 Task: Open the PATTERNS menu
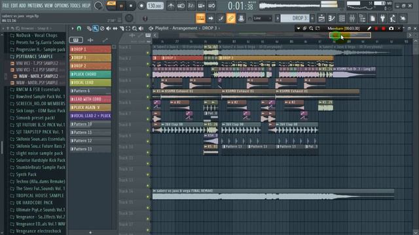pos(35,5)
